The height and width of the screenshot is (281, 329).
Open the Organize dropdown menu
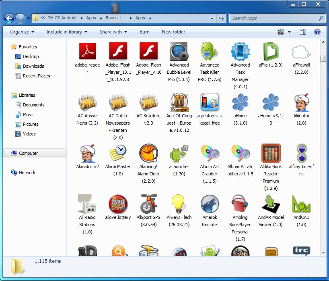22,32
